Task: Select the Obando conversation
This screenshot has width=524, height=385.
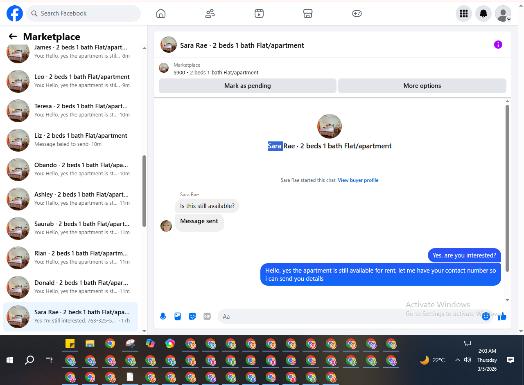Action: coord(70,170)
